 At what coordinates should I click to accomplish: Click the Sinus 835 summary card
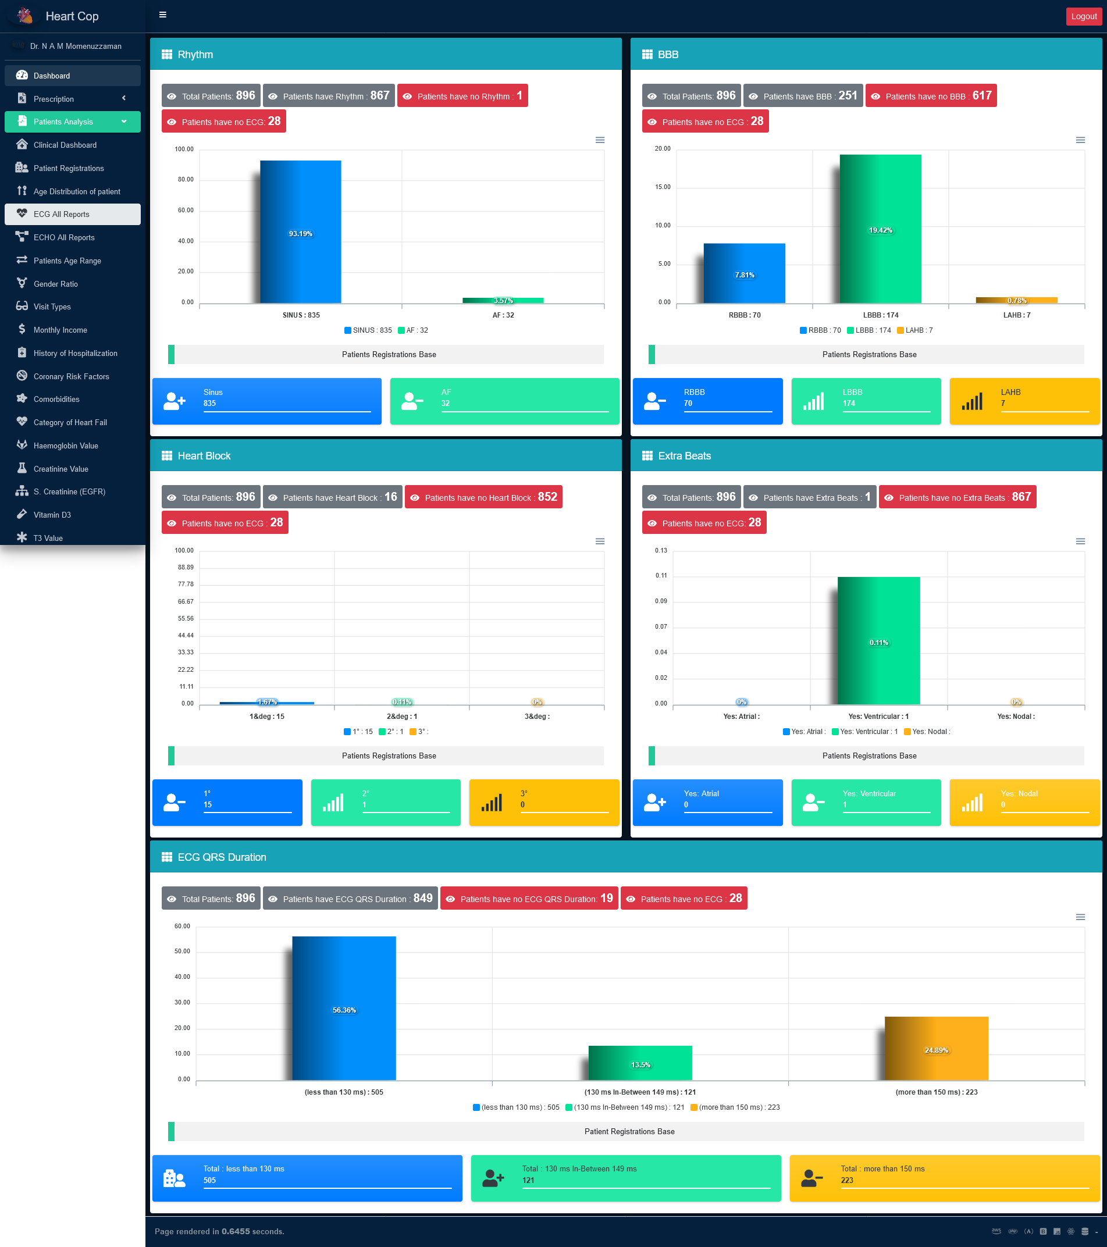pyautogui.click(x=266, y=401)
